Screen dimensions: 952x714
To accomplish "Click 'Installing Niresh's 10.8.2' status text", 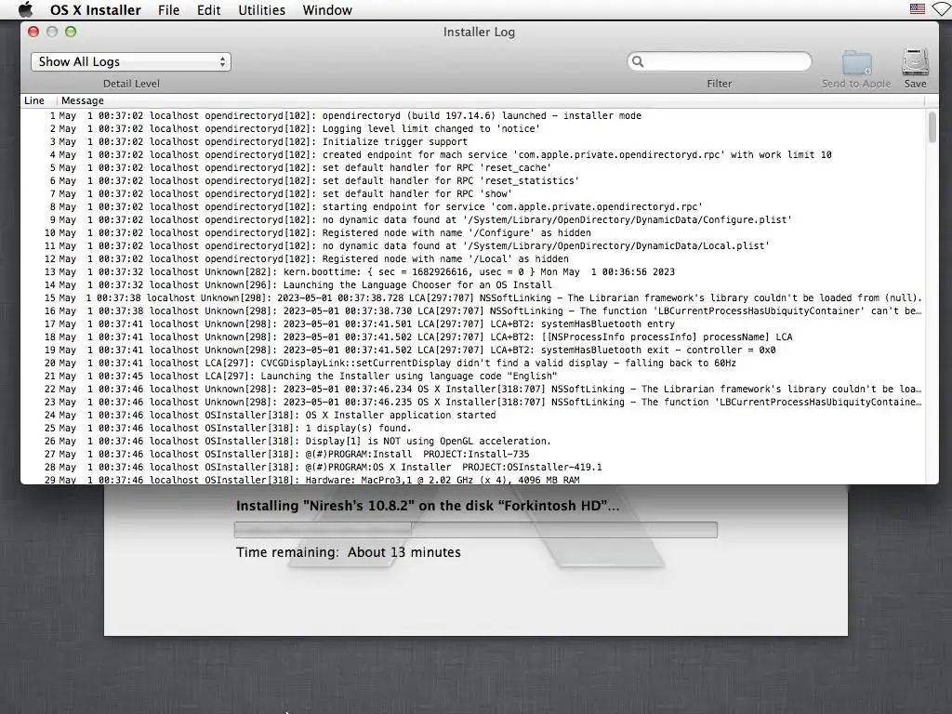I will click(428, 506).
